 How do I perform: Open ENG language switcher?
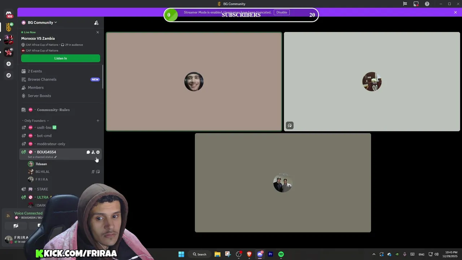[421, 254]
